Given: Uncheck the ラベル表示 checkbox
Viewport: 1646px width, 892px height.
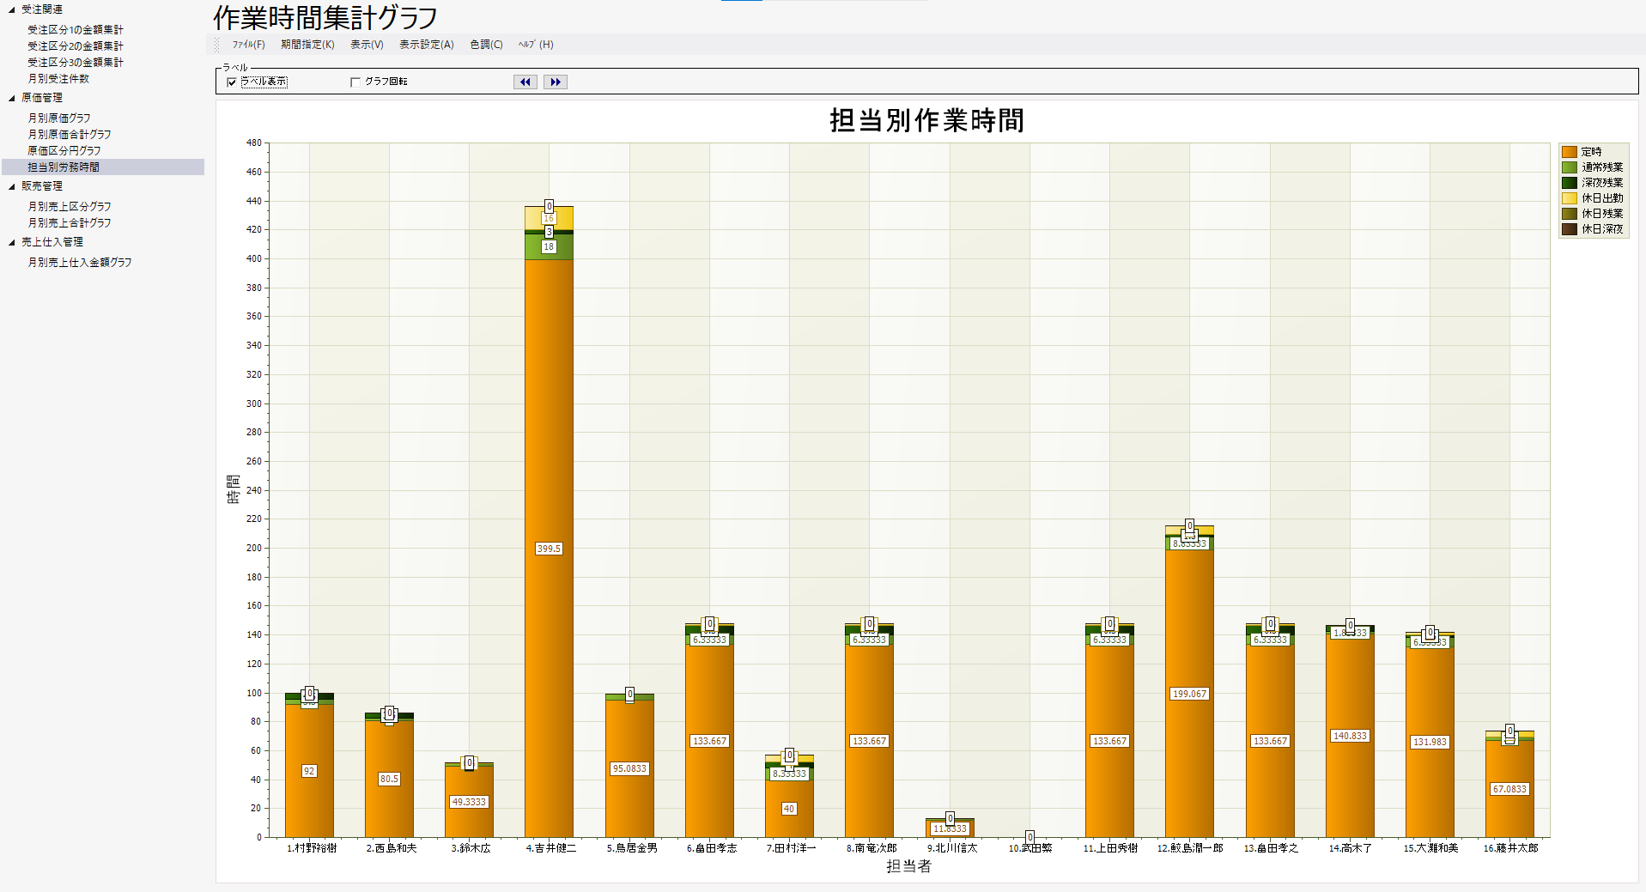Looking at the screenshot, I should (232, 82).
